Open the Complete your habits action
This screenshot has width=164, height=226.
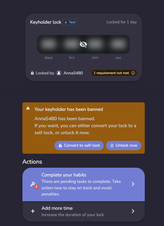(x=84, y=184)
